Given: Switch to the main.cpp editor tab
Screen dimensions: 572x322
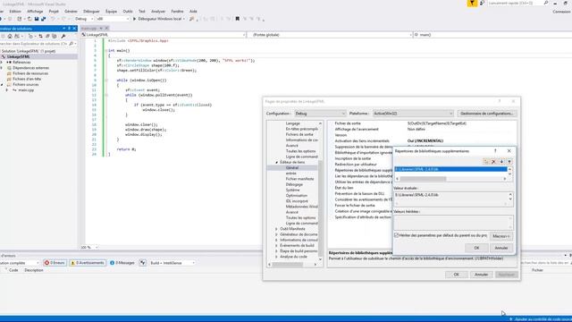Looking at the screenshot, I should point(89,28).
